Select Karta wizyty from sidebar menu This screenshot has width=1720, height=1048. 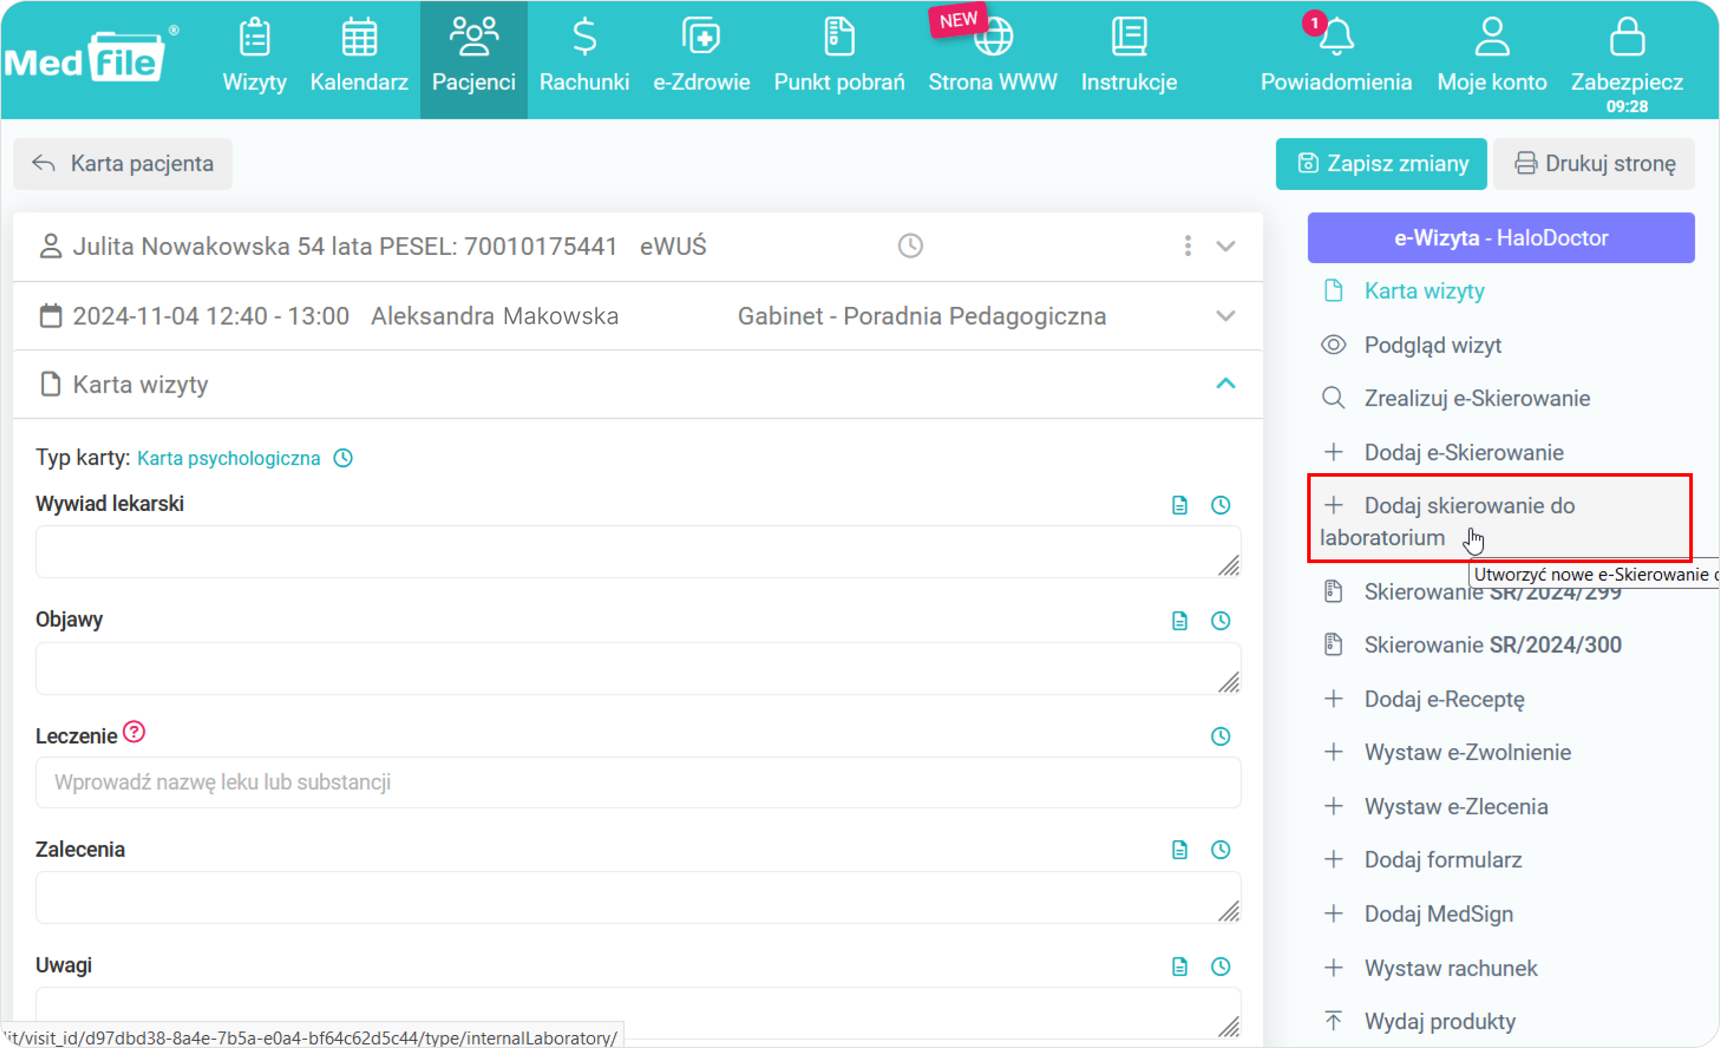[x=1422, y=291]
